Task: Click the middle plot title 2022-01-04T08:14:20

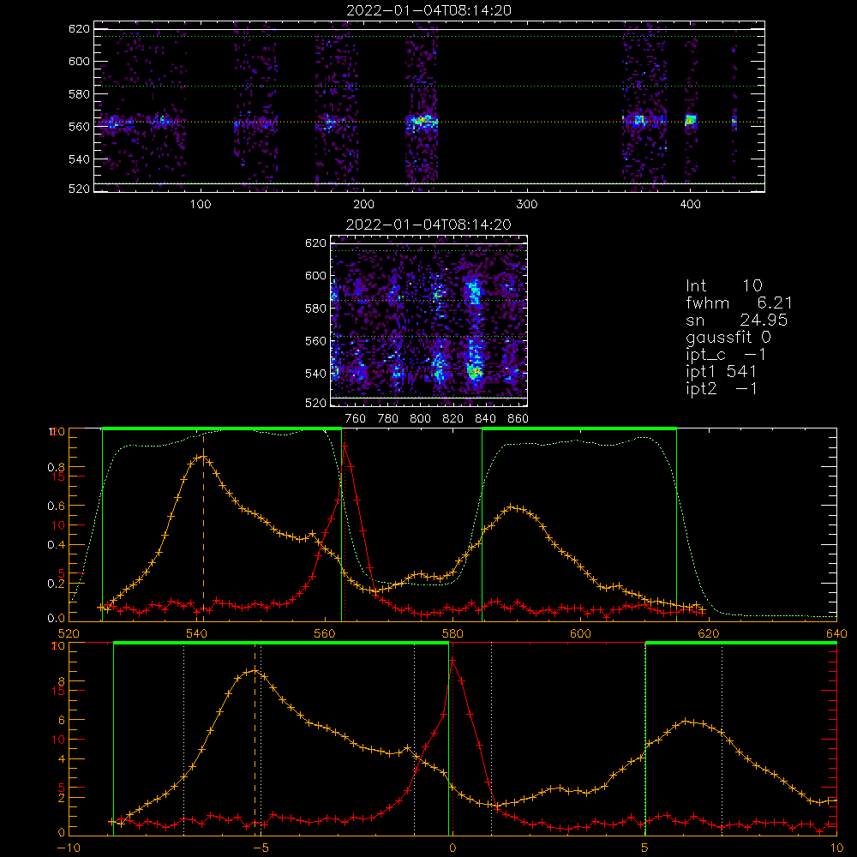Action: tap(428, 225)
